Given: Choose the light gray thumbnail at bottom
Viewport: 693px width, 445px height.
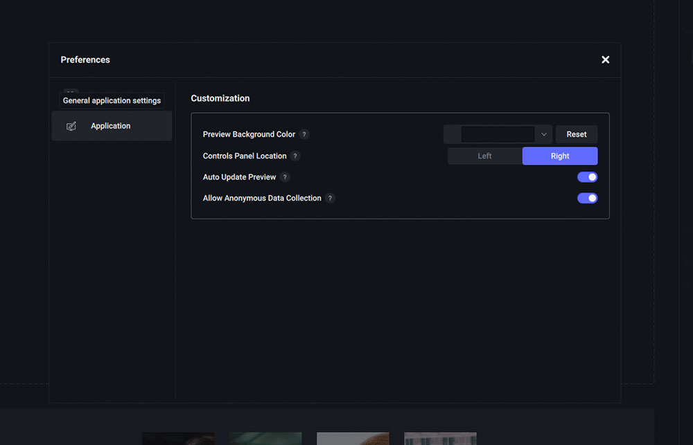Looking at the screenshot, I should point(353,438).
